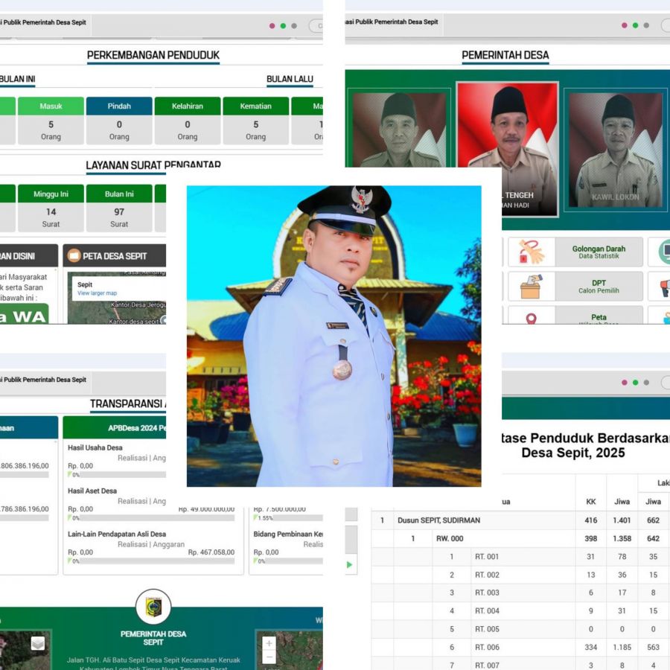Click the RT. 006 row label
Image resolution: width=670 pixels, height=670 pixels.
[x=487, y=647]
